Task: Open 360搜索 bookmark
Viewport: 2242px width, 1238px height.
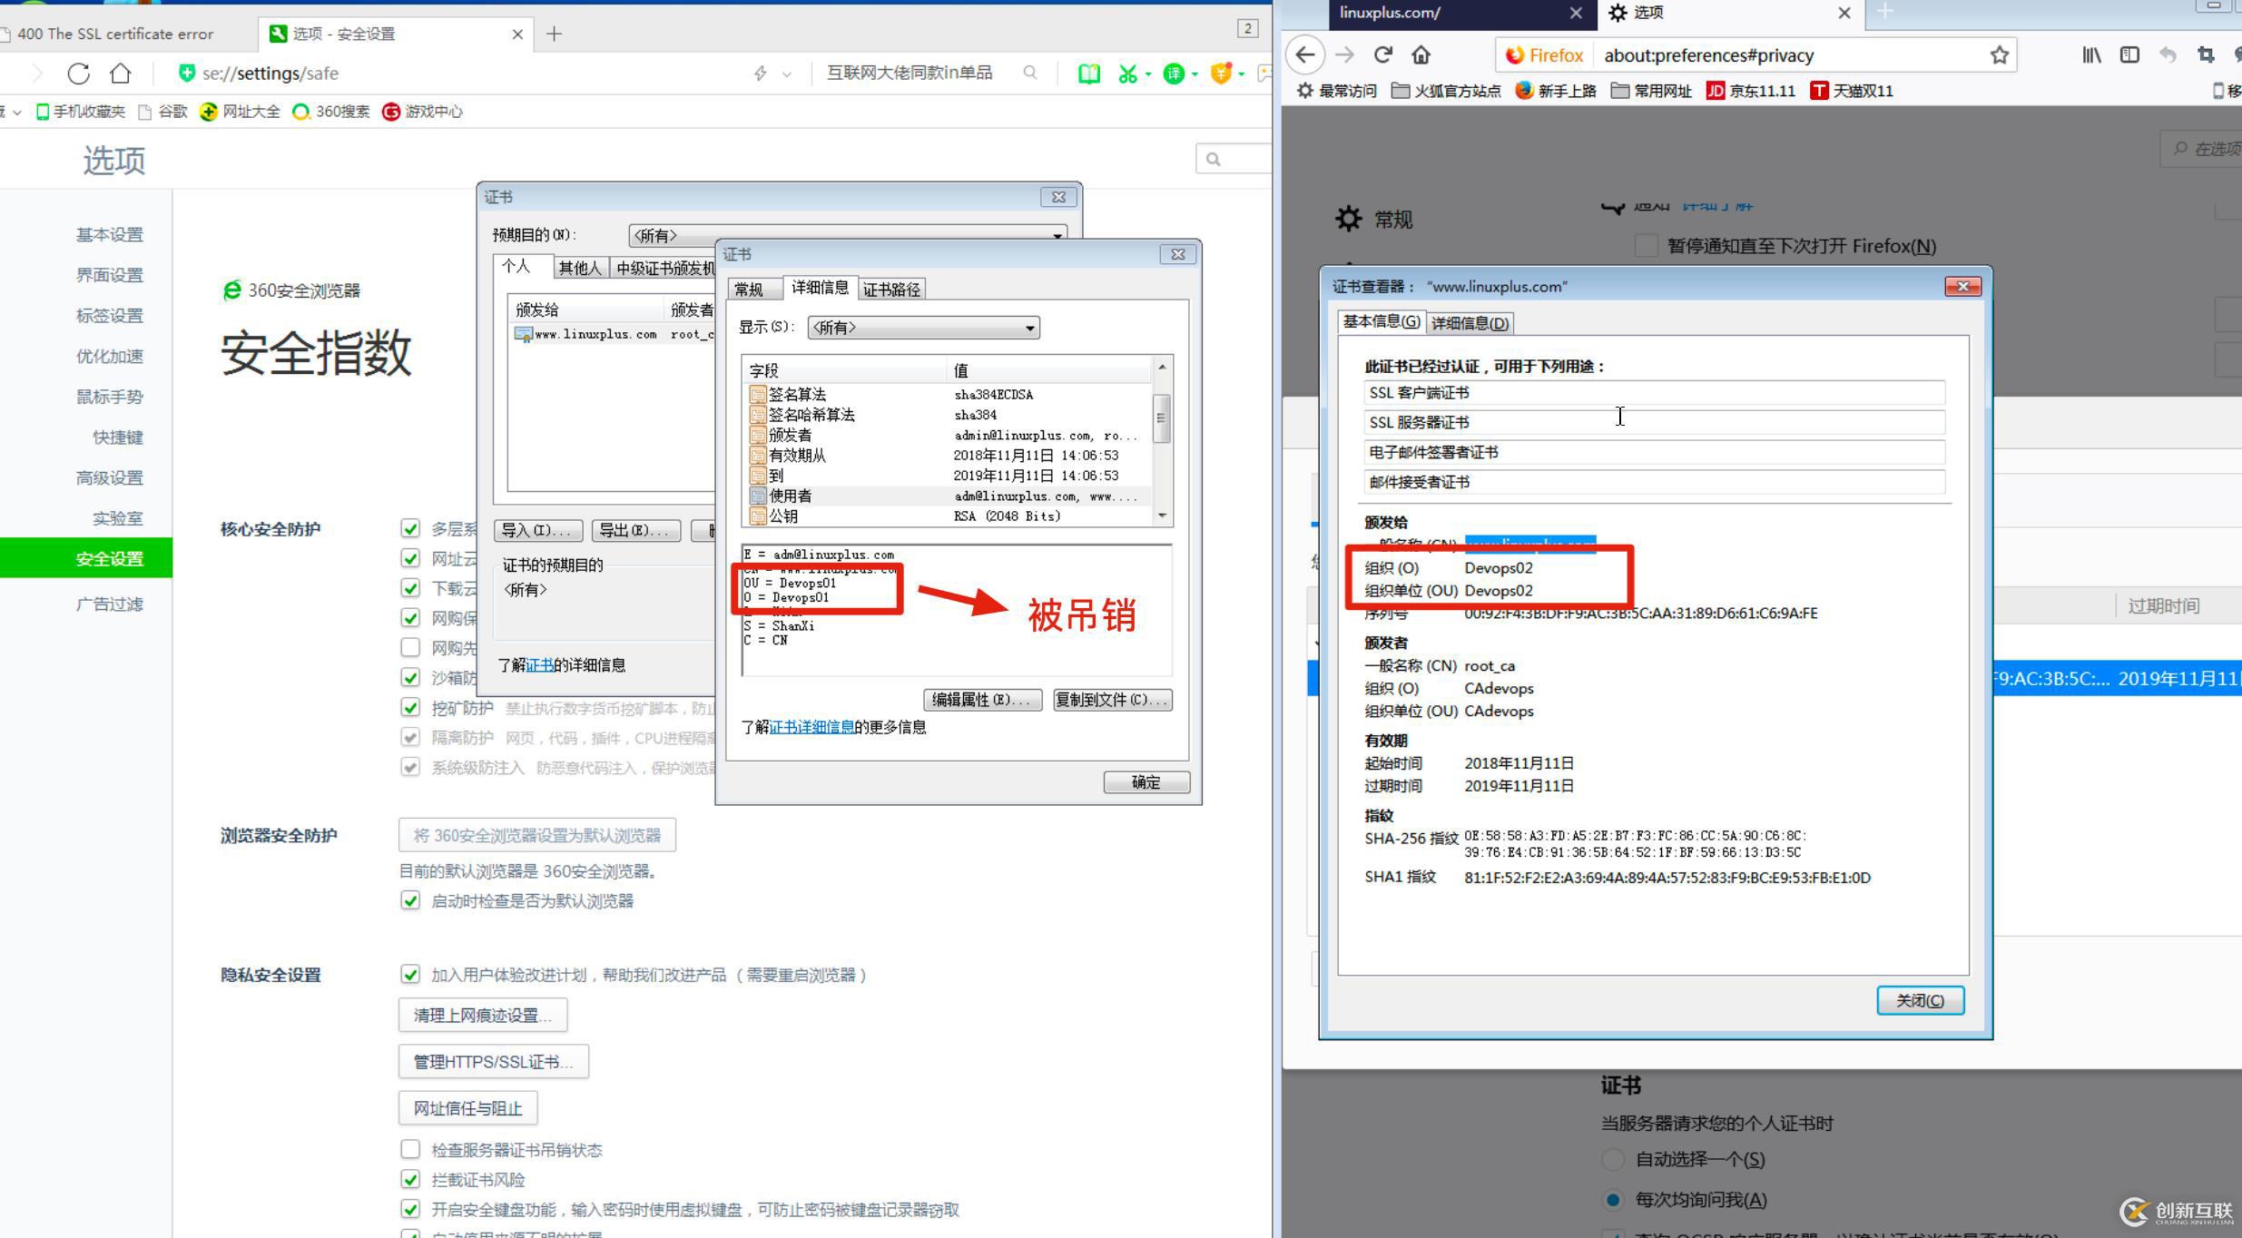Action: pos(330,112)
